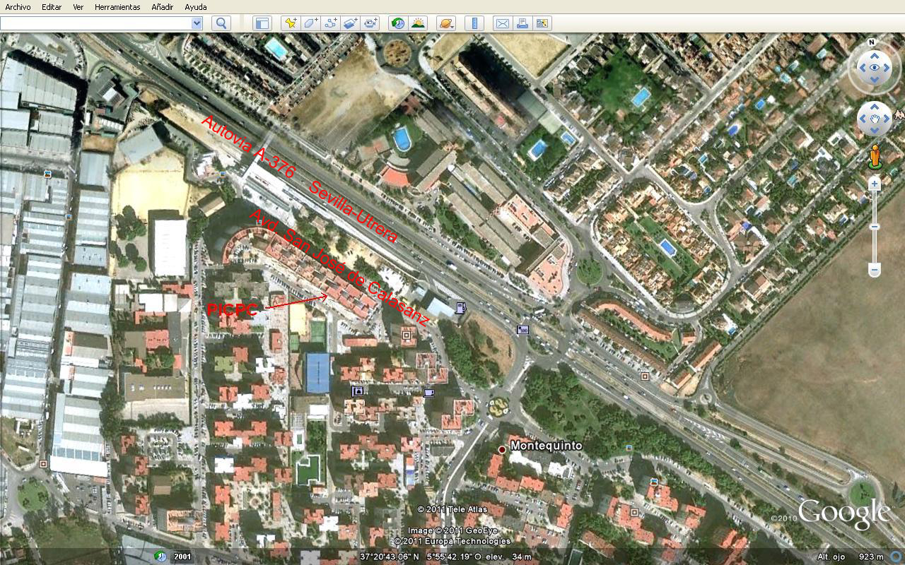Image resolution: width=905 pixels, height=565 pixels.
Task: Open the Herramientas menu
Action: pos(117,6)
